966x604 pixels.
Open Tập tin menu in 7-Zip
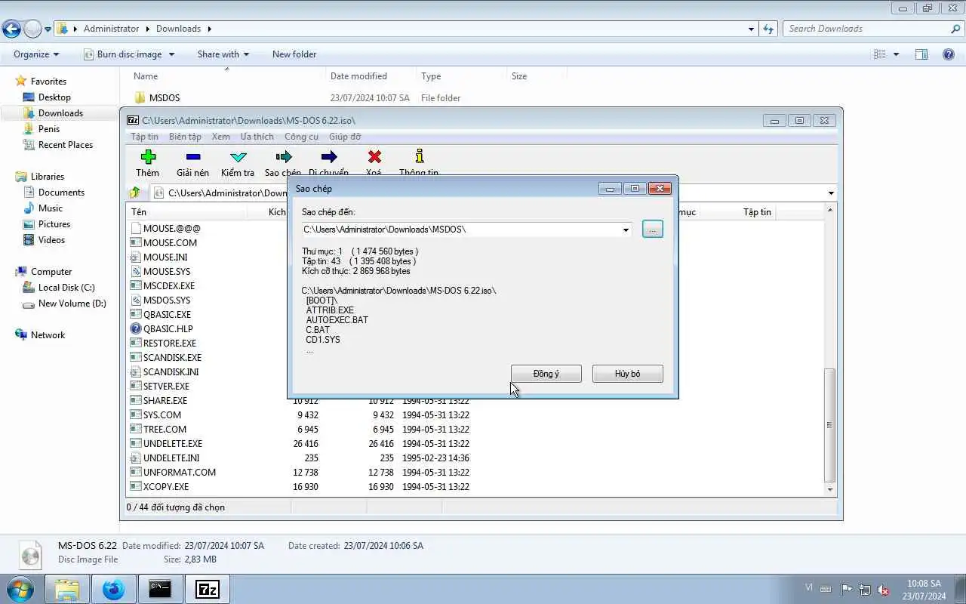click(144, 137)
